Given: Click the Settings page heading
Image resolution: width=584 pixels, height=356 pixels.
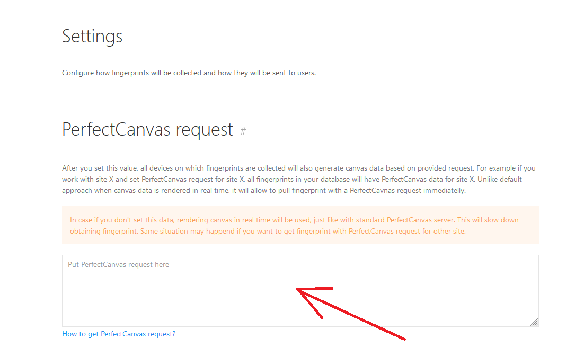Looking at the screenshot, I should 92,36.
